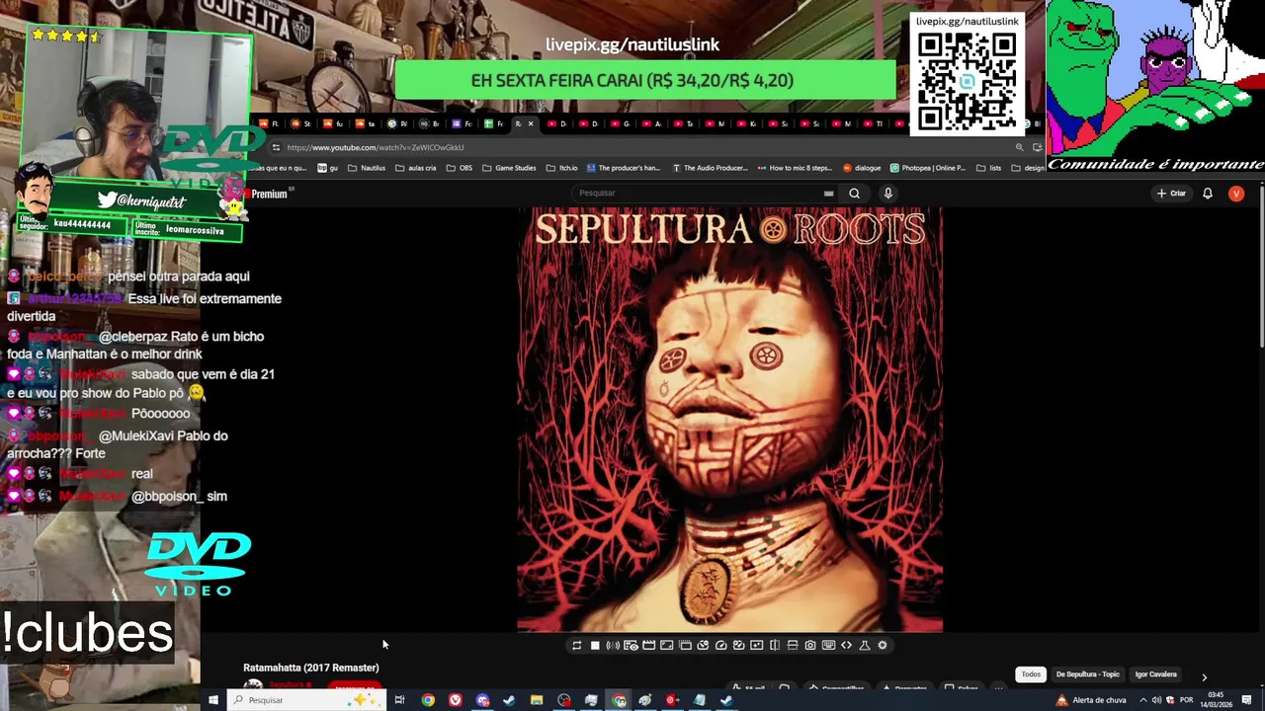Click site info icon left of URL
1265x711 pixels.
coord(276,147)
